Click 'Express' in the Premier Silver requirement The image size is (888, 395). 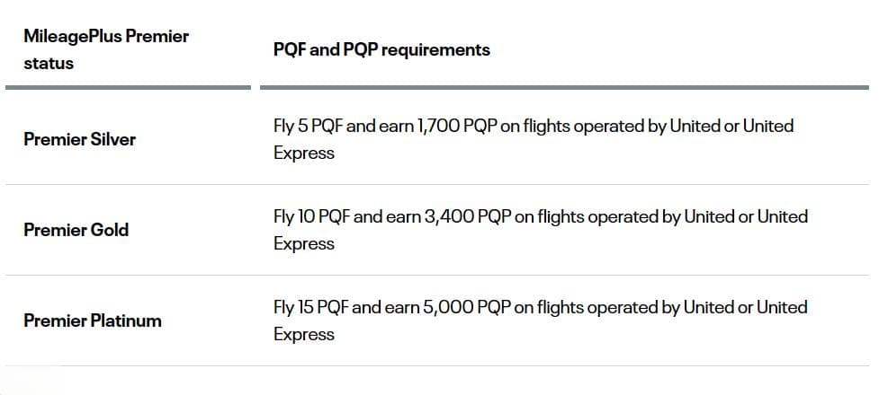[304, 154]
